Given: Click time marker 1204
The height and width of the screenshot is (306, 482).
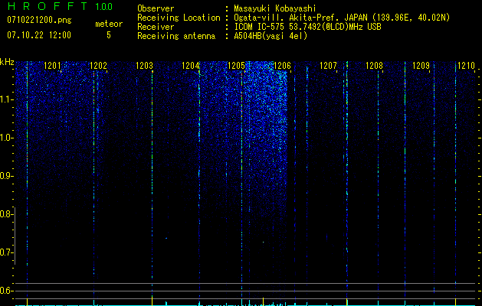Looking at the screenshot, I should pos(190,65).
